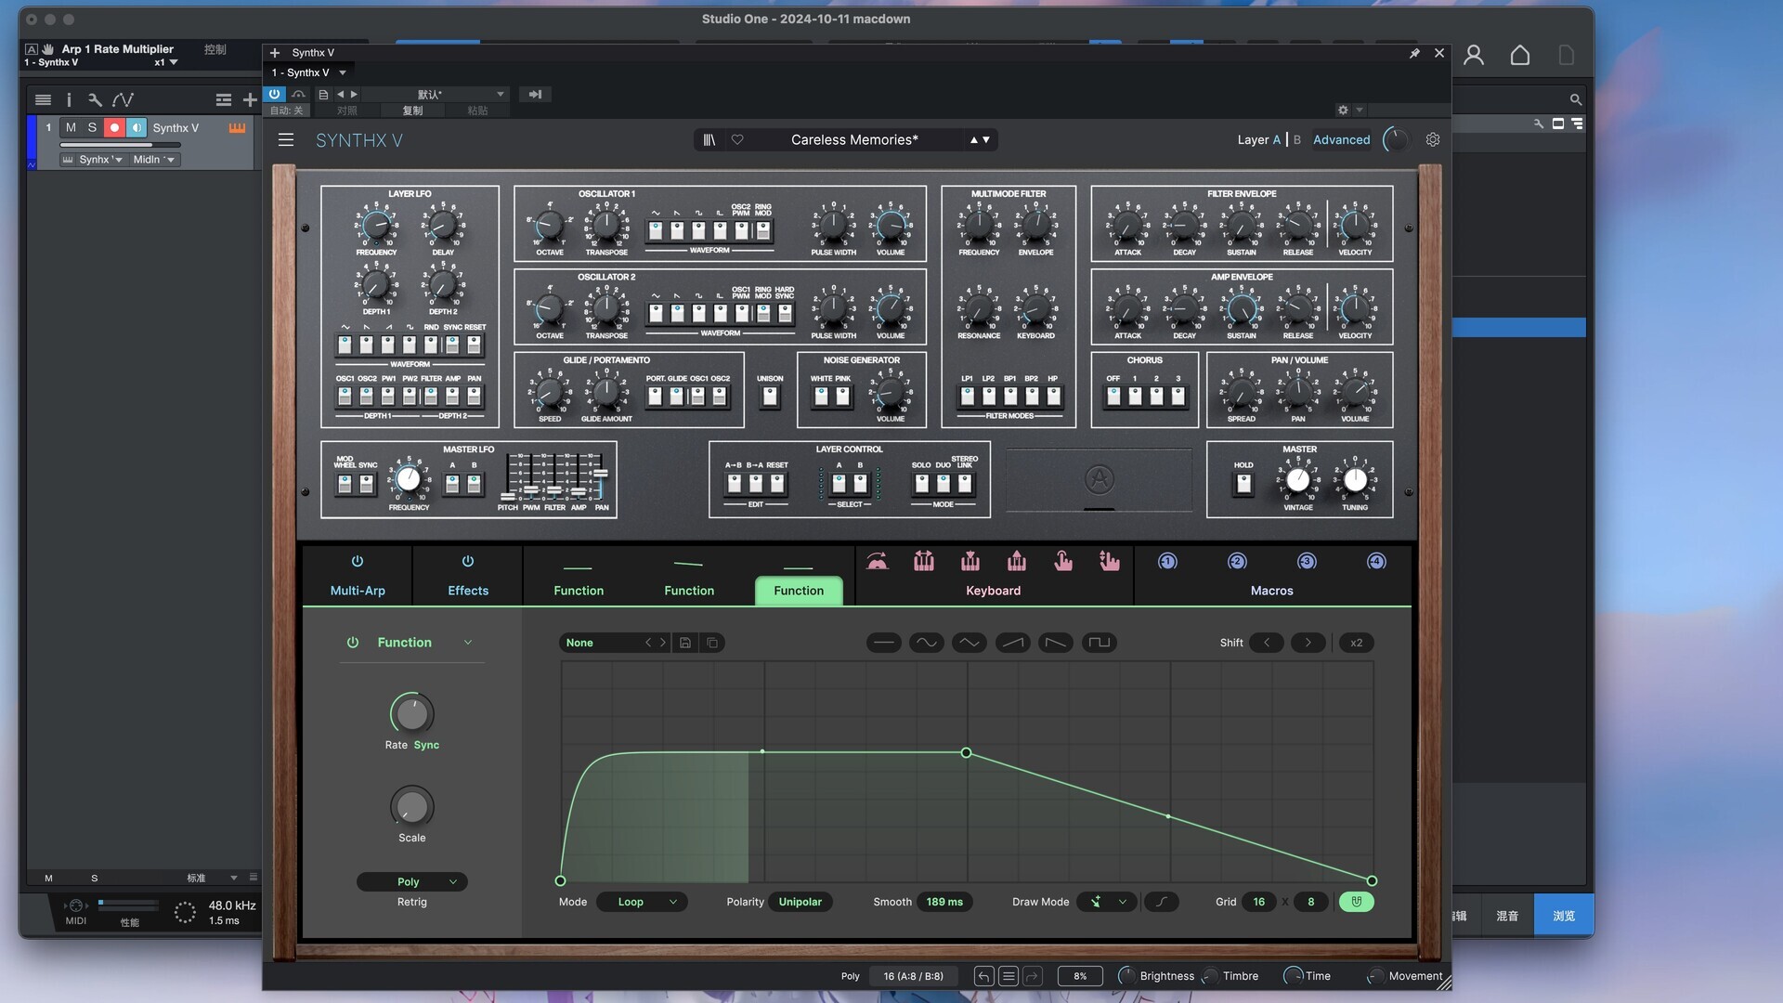Viewport: 1783px width, 1003px height.
Task: Switch to the Keyboard tab
Action: tap(993, 591)
